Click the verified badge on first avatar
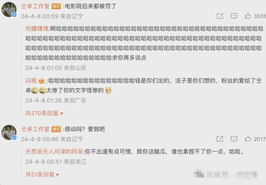Image resolution: width=266 pixels, height=185 pixels. pyautogui.click(x=14, y=15)
